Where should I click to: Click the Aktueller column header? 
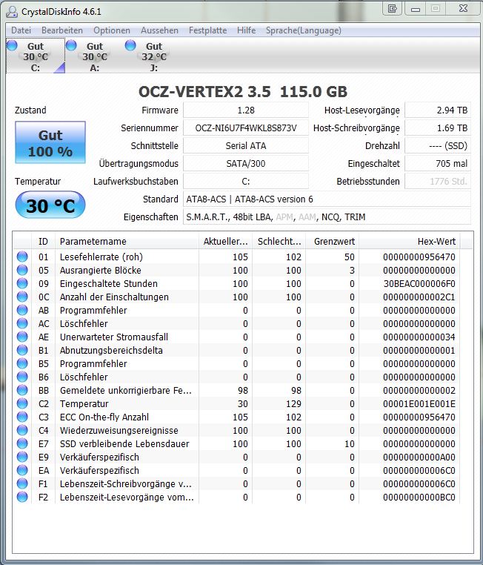pyautogui.click(x=226, y=242)
